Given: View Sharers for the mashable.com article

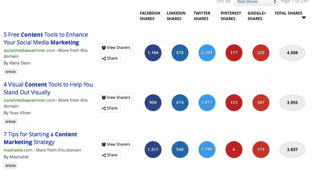Looking at the screenshot, I should [x=116, y=144].
